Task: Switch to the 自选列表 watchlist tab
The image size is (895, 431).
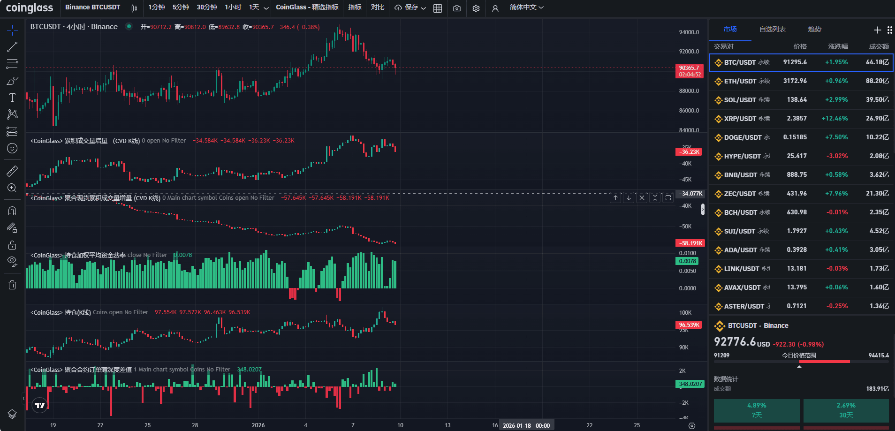Action: [772, 29]
